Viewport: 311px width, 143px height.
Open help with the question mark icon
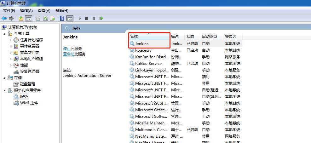pos(62,19)
